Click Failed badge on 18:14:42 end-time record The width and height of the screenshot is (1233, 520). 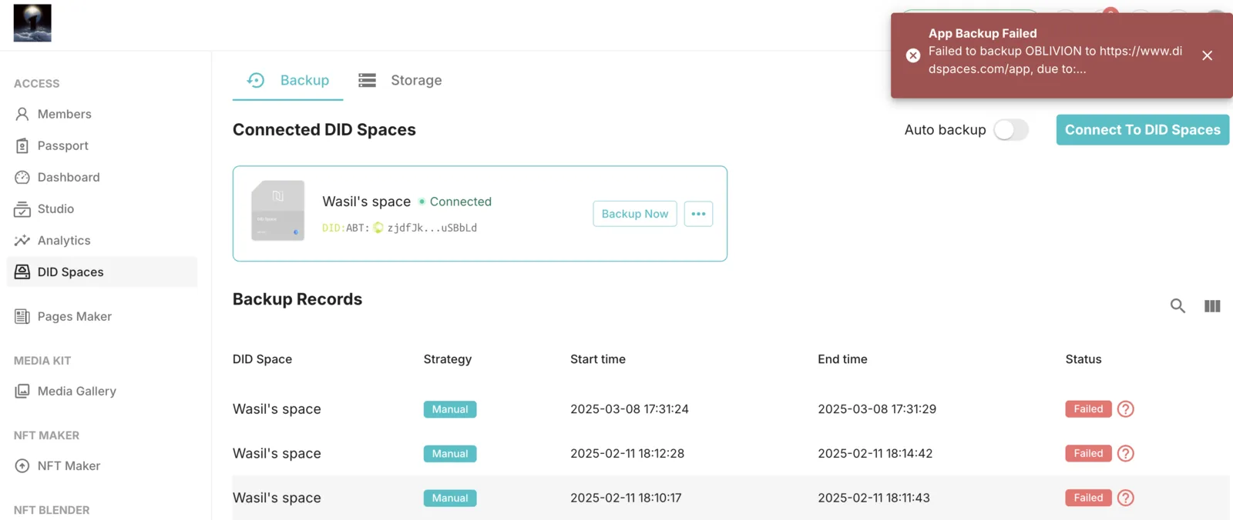pos(1088,454)
